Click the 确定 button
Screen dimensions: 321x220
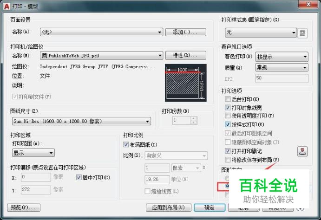click(210, 207)
